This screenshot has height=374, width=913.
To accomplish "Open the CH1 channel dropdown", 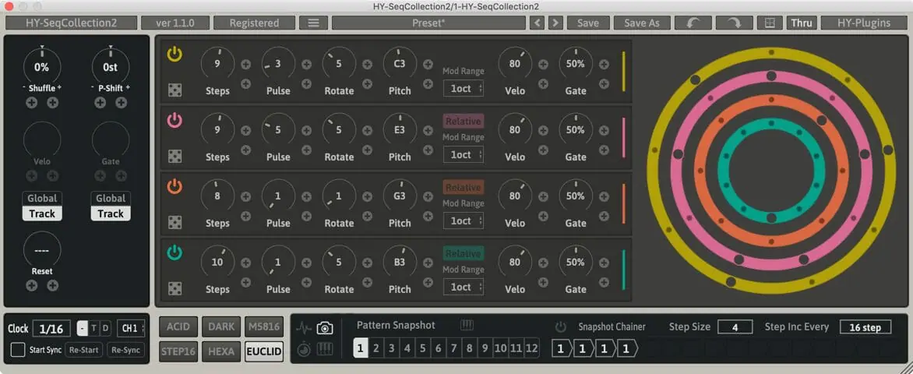I will pyautogui.click(x=131, y=328).
